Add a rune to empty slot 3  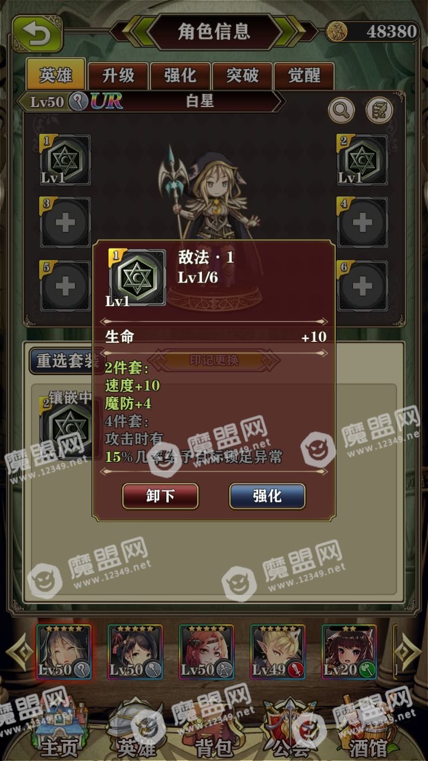coord(65,223)
